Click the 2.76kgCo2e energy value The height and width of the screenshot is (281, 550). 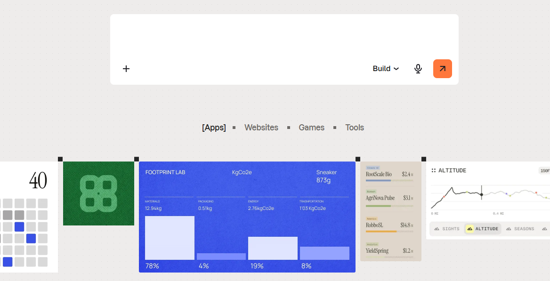[x=261, y=209]
